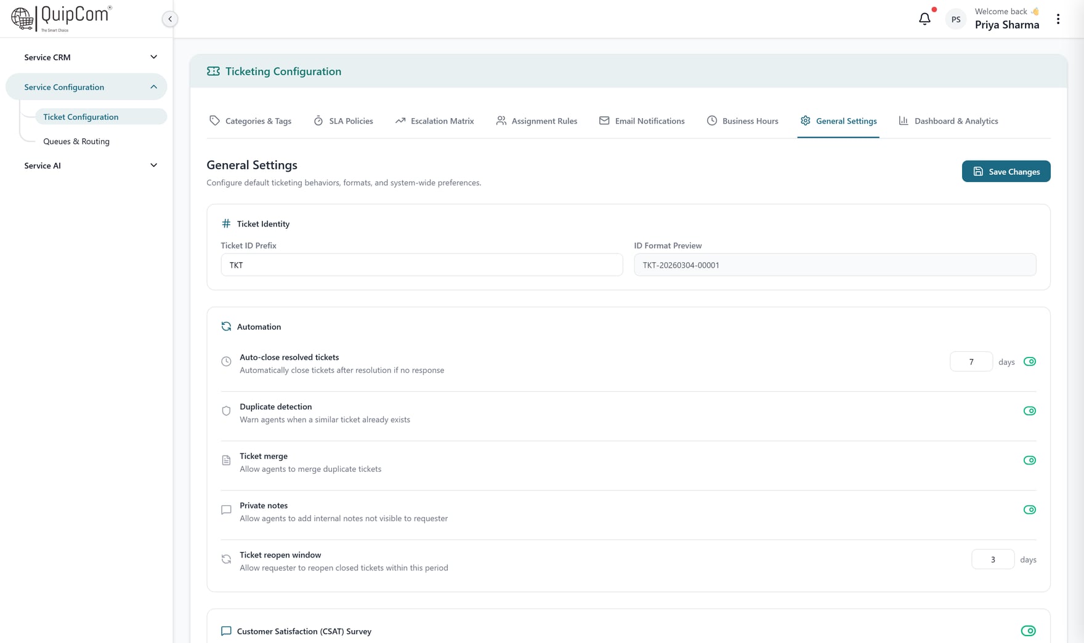Click Save Changes button
1084x643 pixels.
(x=1006, y=172)
